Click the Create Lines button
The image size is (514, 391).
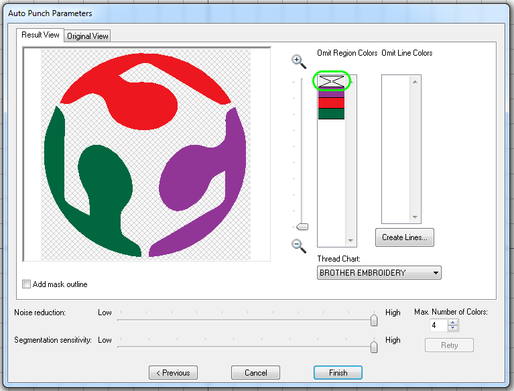[405, 237]
